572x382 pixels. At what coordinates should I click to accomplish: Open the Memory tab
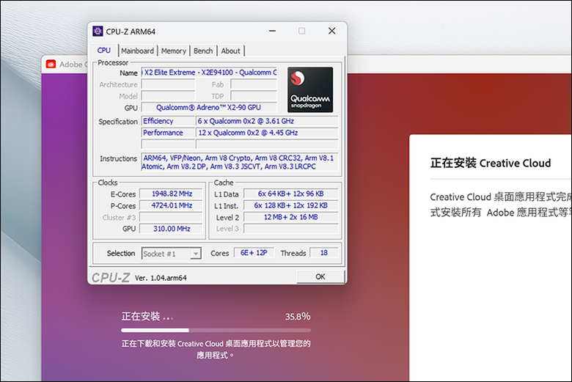pos(174,51)
